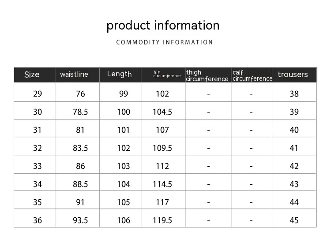Image resolution: width=331 pixels, height=235 pixels.
Task: Select the size 34 cell
Action: pyautogui.click(x=38, y=184)
